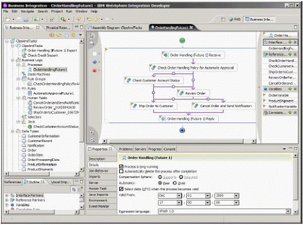Switch to Assembly Diagram ClipsAndTasks tab
The image size is (303, 225).
pyautogui.click(x=115, y=27)
